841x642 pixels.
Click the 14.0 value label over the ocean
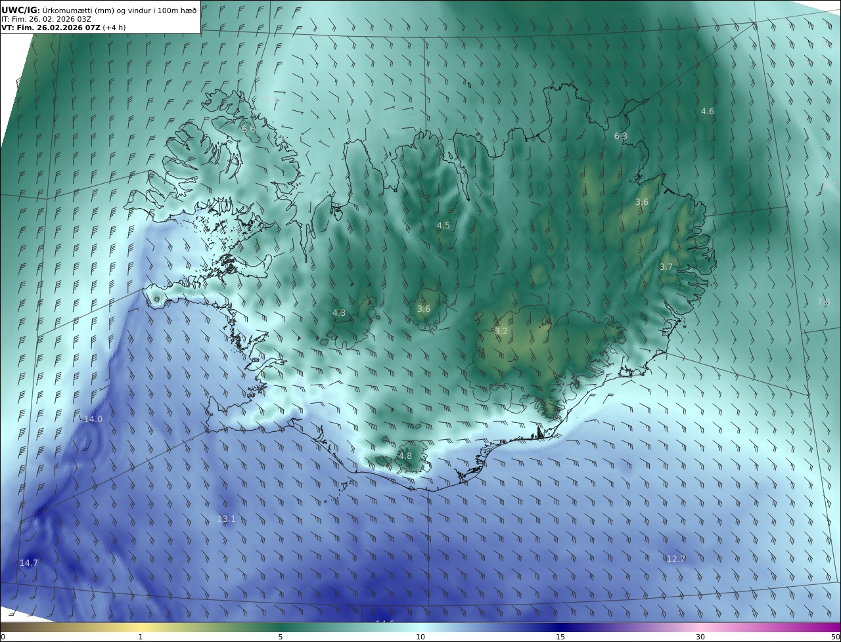93,419
